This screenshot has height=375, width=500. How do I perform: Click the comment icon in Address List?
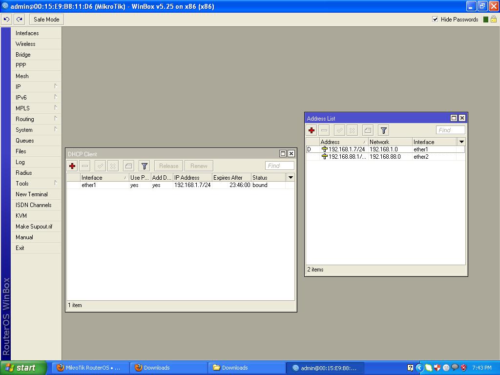pos(368,130)
